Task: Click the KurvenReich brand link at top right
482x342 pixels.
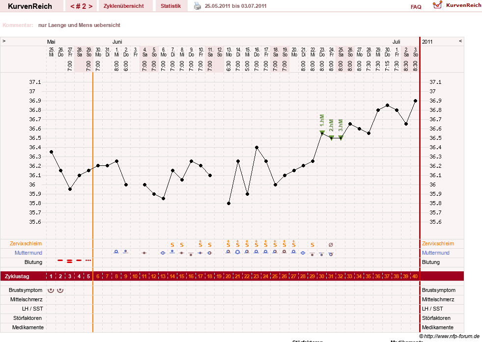Action: pos(463,5)
